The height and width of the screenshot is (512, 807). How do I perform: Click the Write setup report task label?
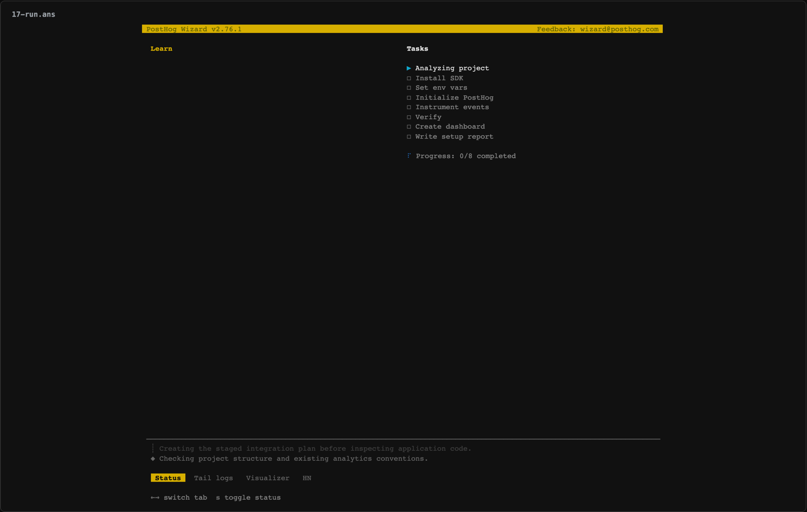(454, 137)
